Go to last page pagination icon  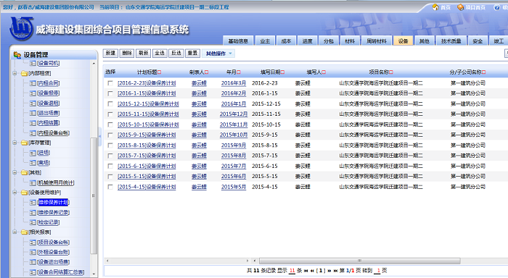pos(335,271)
